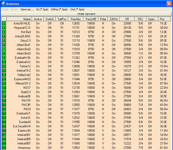Click row marker 19 beside PAS1R

click(4, 101)
